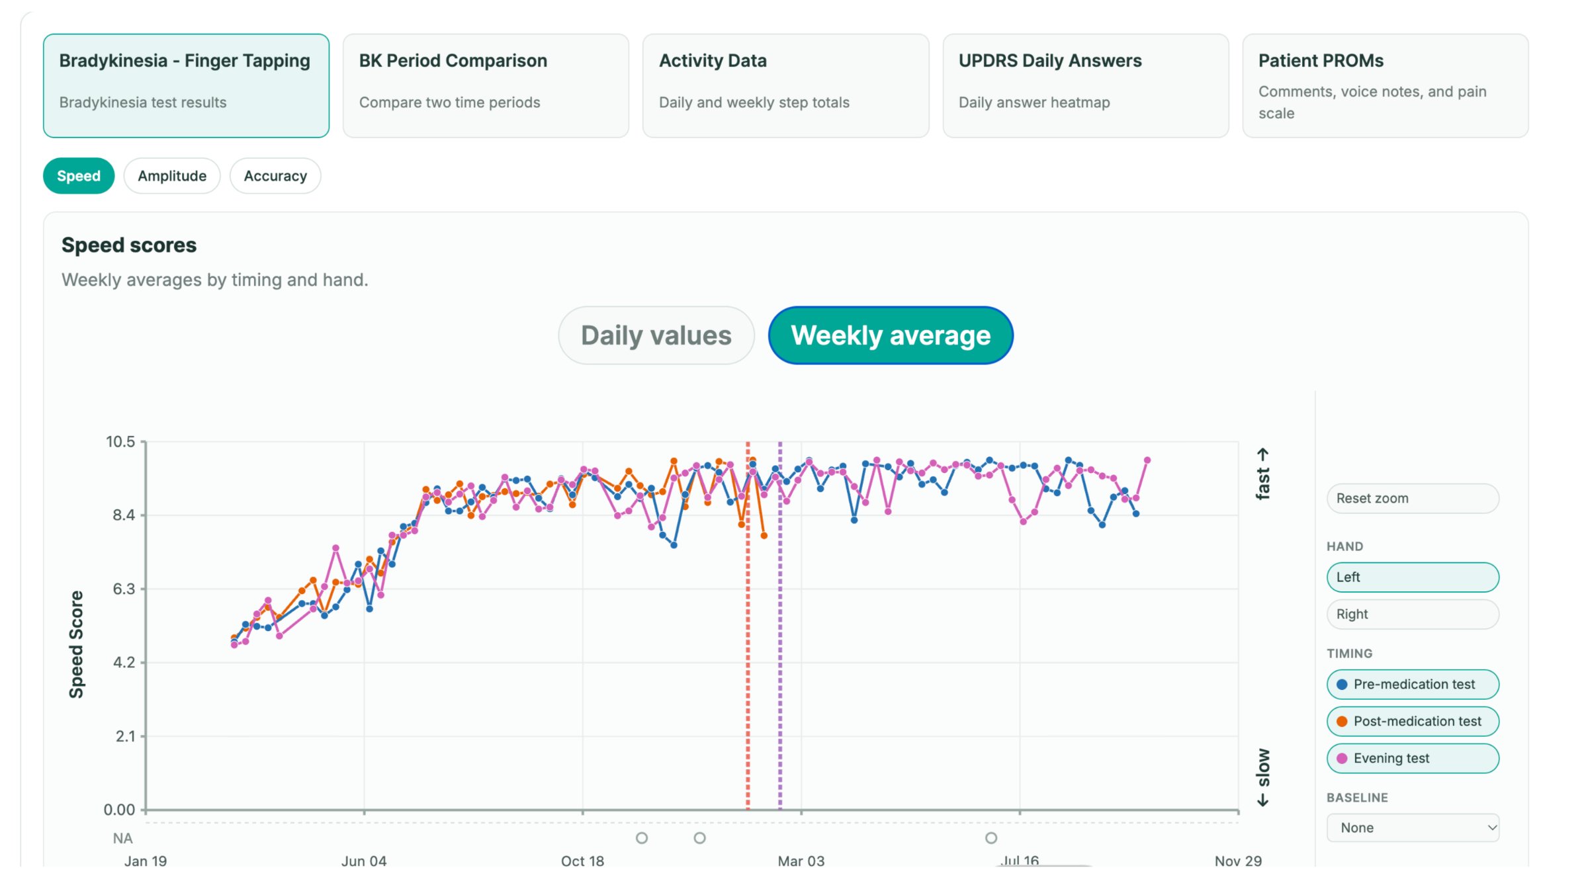Open the Activity Data tab
1588x893 pixels.
point(785,86)
